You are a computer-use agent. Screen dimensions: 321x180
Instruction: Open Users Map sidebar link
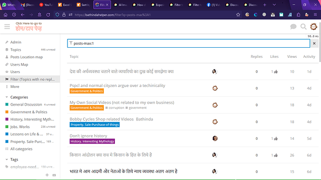tap(19, 64)
